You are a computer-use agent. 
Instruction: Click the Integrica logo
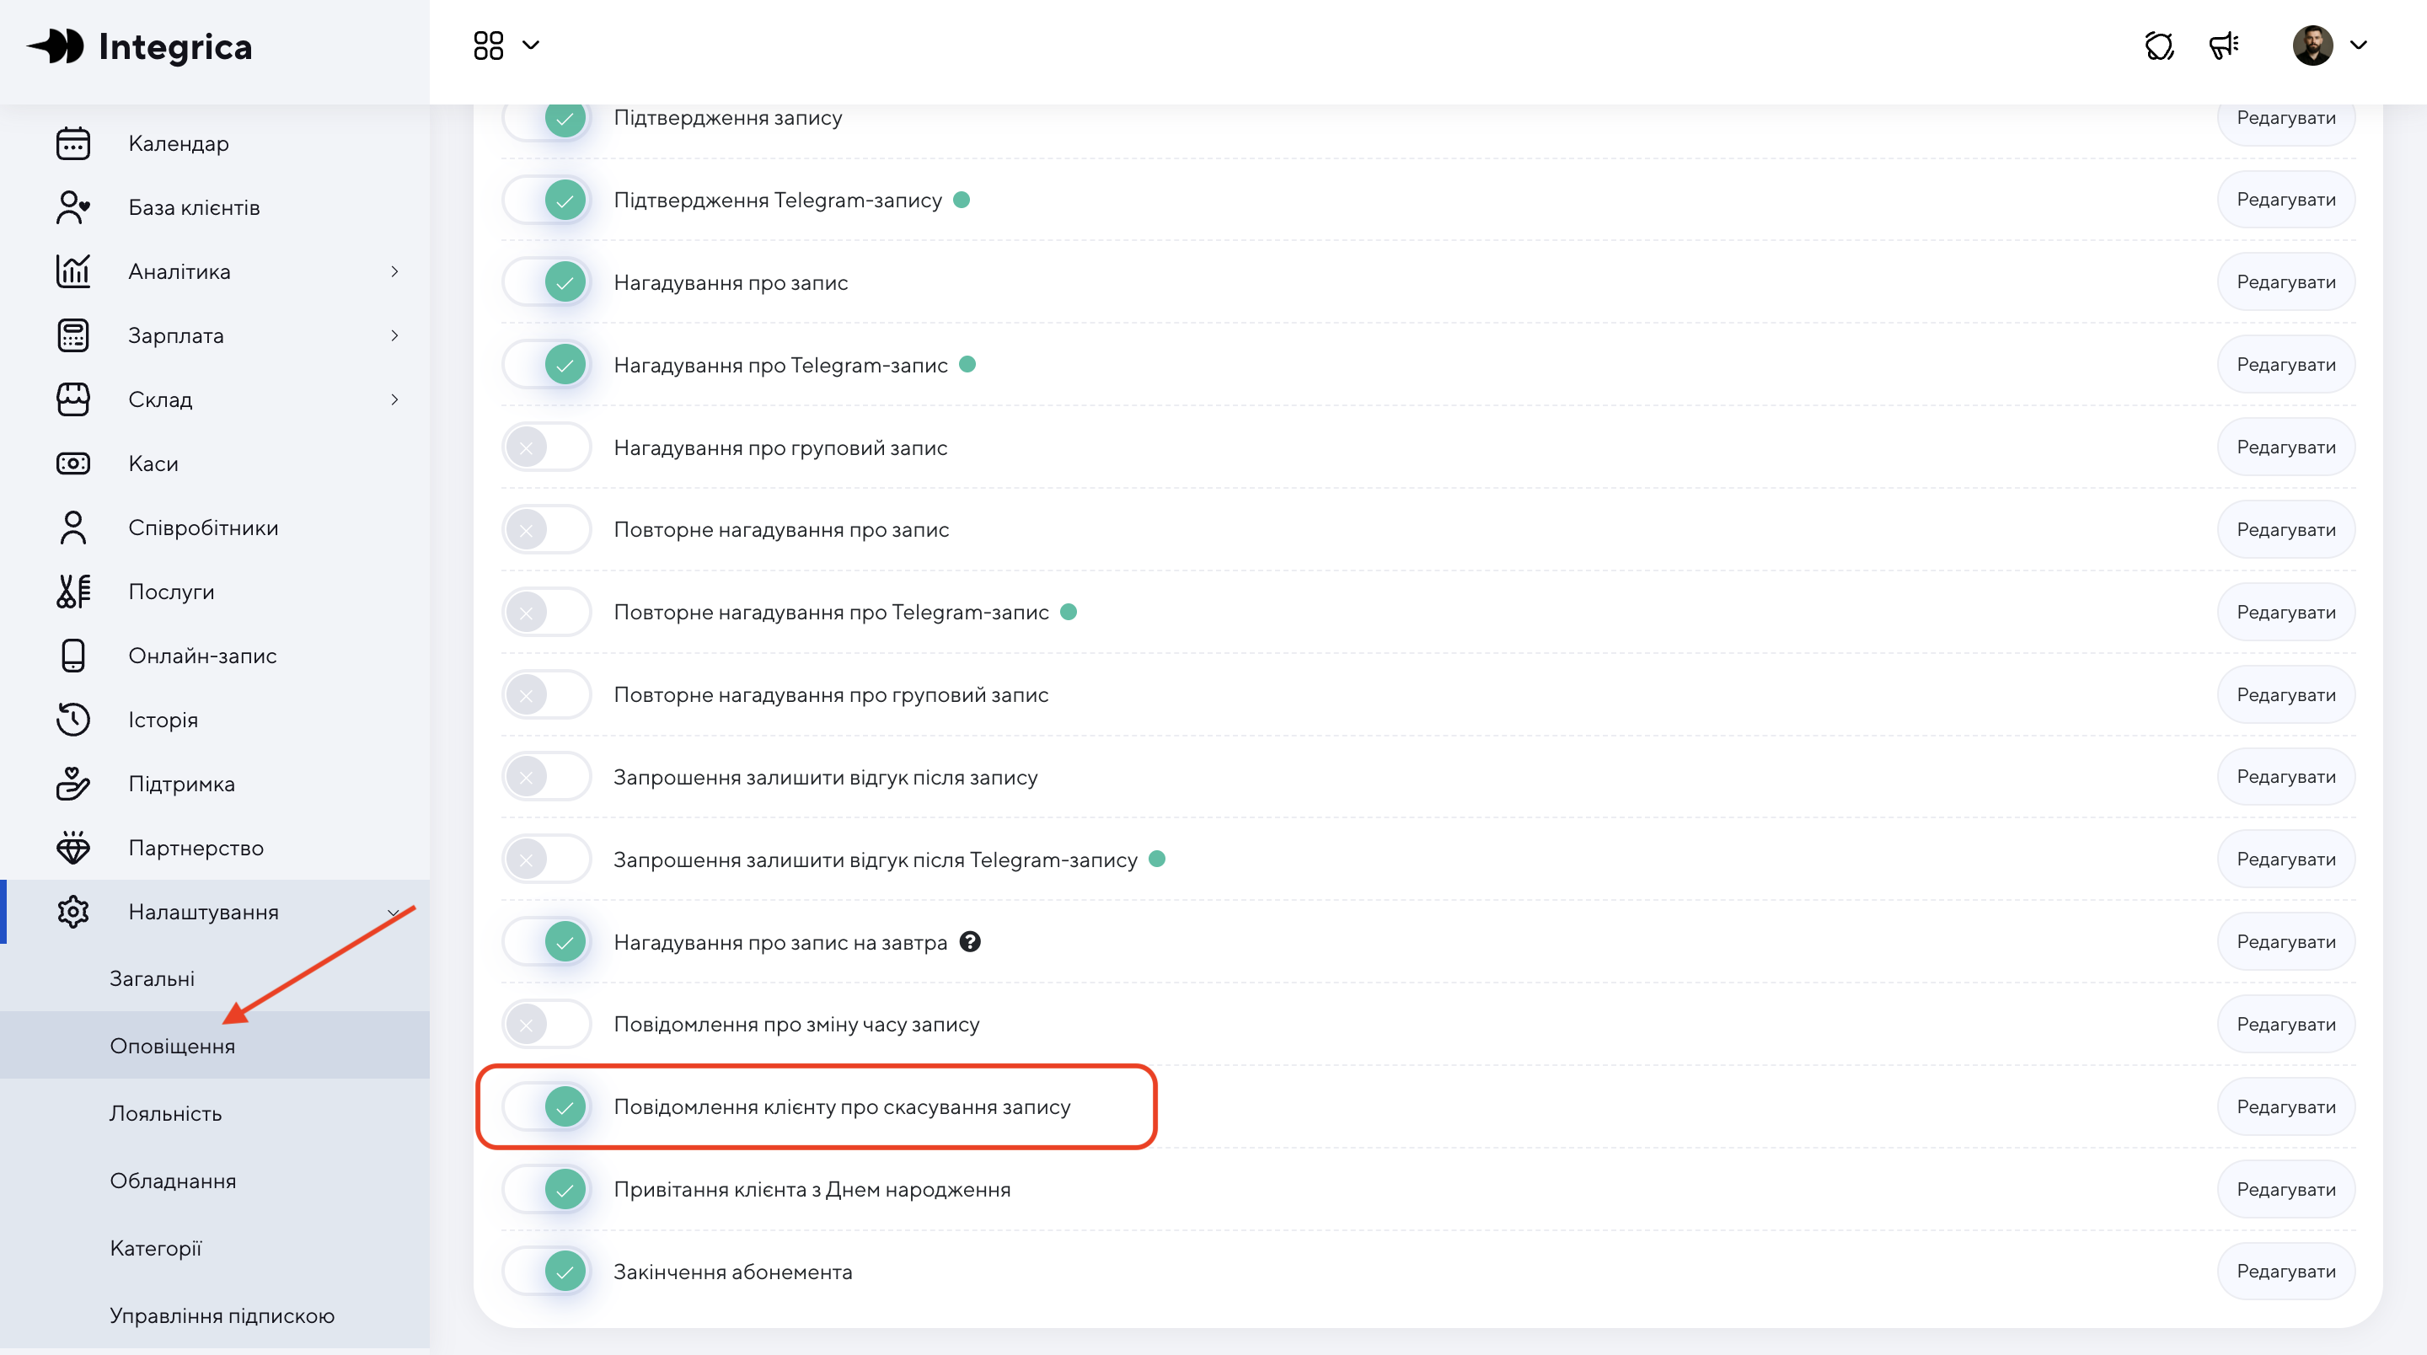pyautogui.click(x=139, y=46)
